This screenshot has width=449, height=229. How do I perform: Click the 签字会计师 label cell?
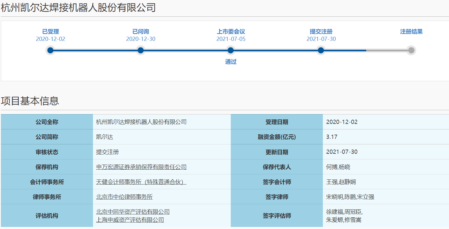277,182
